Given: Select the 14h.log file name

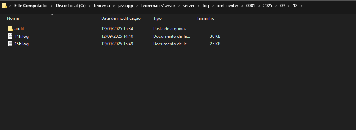Looking at the screenshot, I should coord(21,36).
